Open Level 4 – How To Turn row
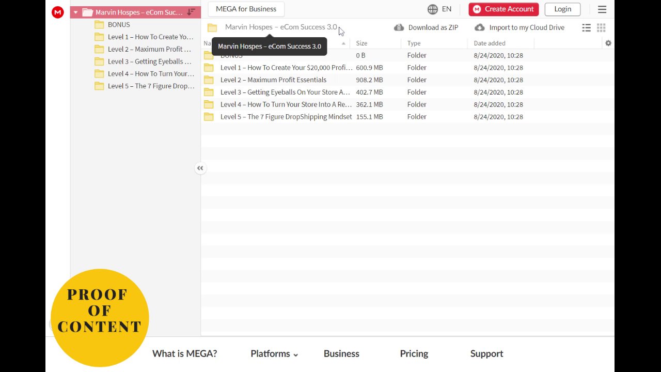Image resolution: width=661 pixels, height=372 pixels. [407, 104]
